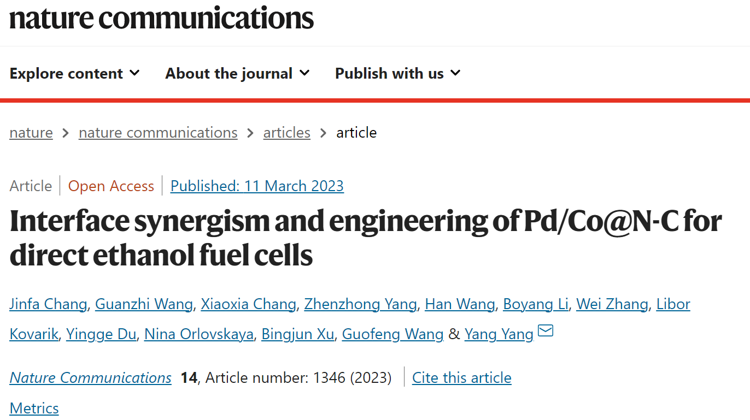The width and height of the screenshot is (750, 420).
Task: Open nature communications breadcrumb link
Action: point(158,133)
